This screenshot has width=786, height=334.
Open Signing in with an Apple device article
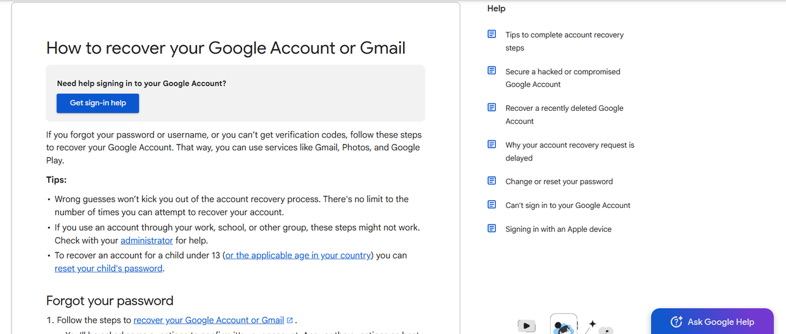[558, 229]
